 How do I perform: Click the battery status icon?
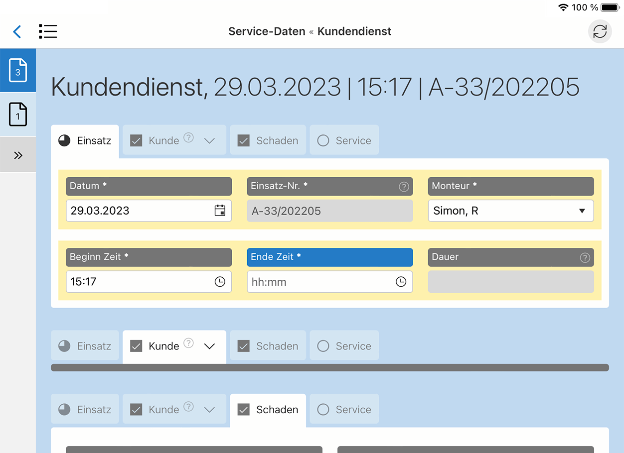[611, 7]
